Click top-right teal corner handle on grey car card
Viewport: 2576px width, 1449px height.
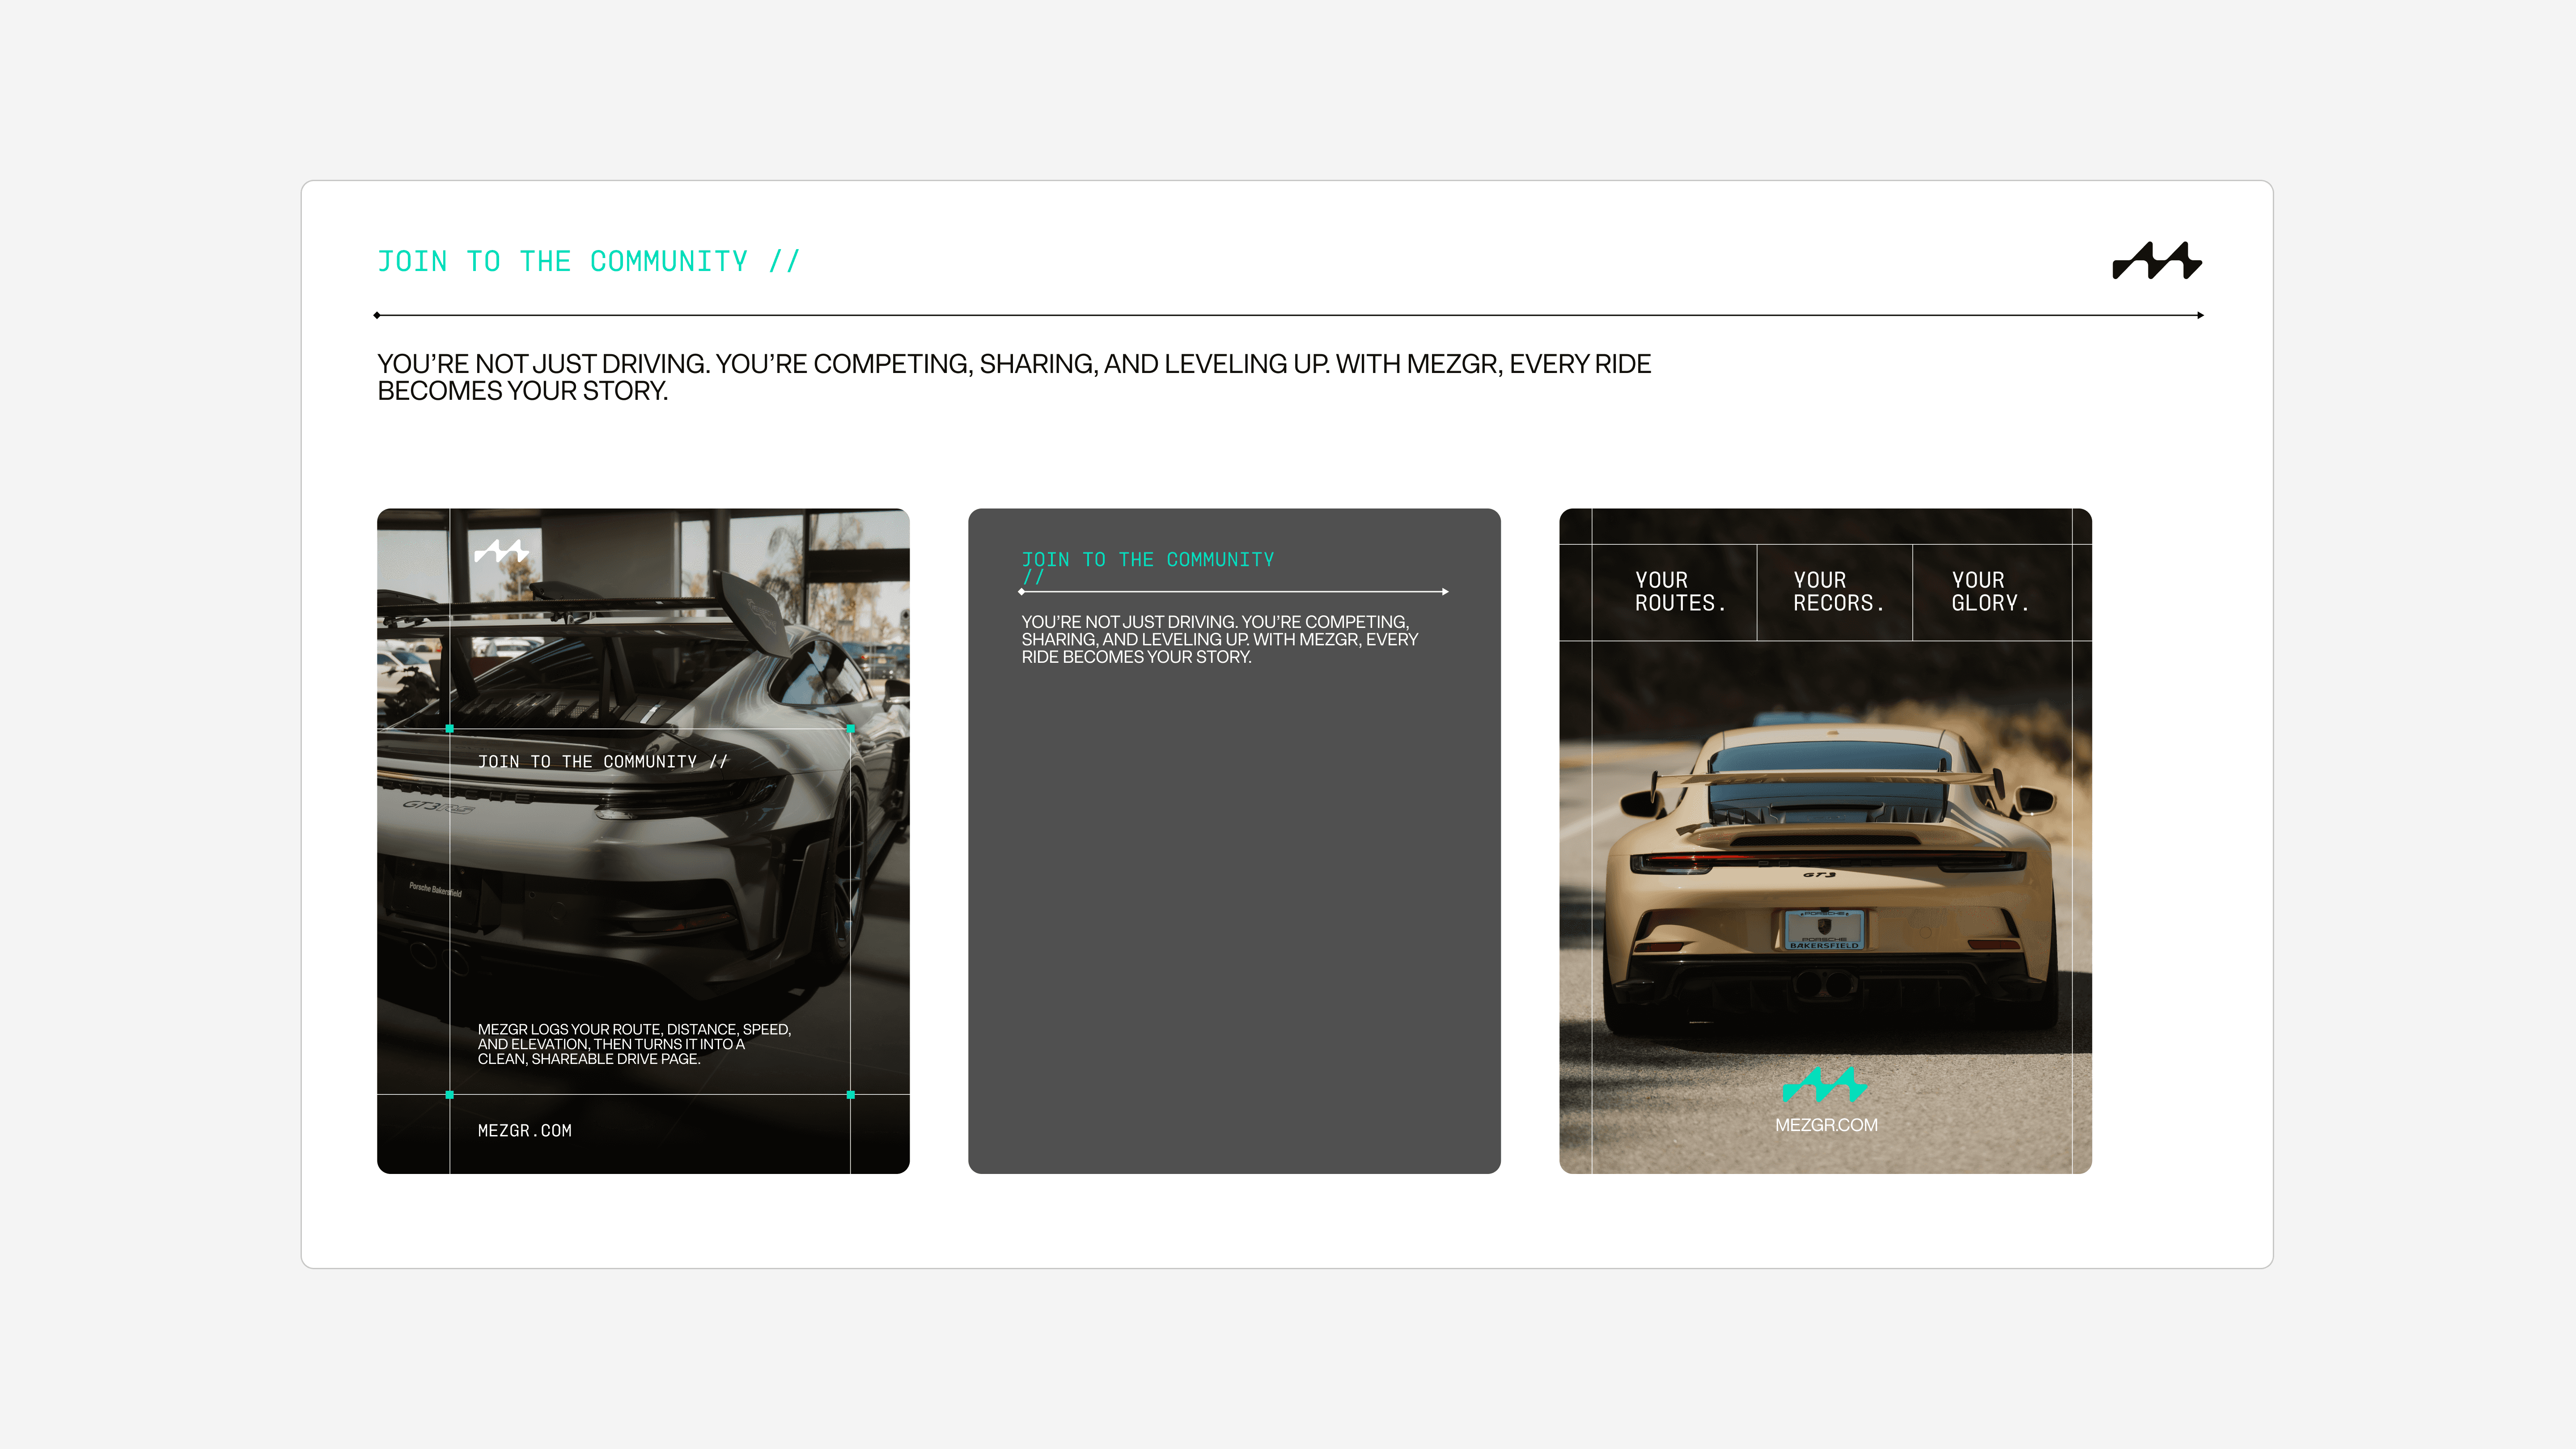coord(851,729)
